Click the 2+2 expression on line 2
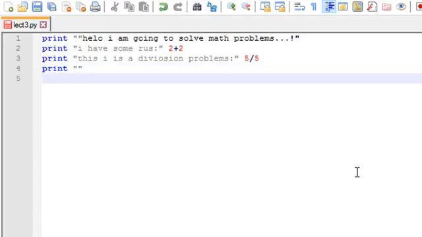422x237 pixels. (176, 48)
